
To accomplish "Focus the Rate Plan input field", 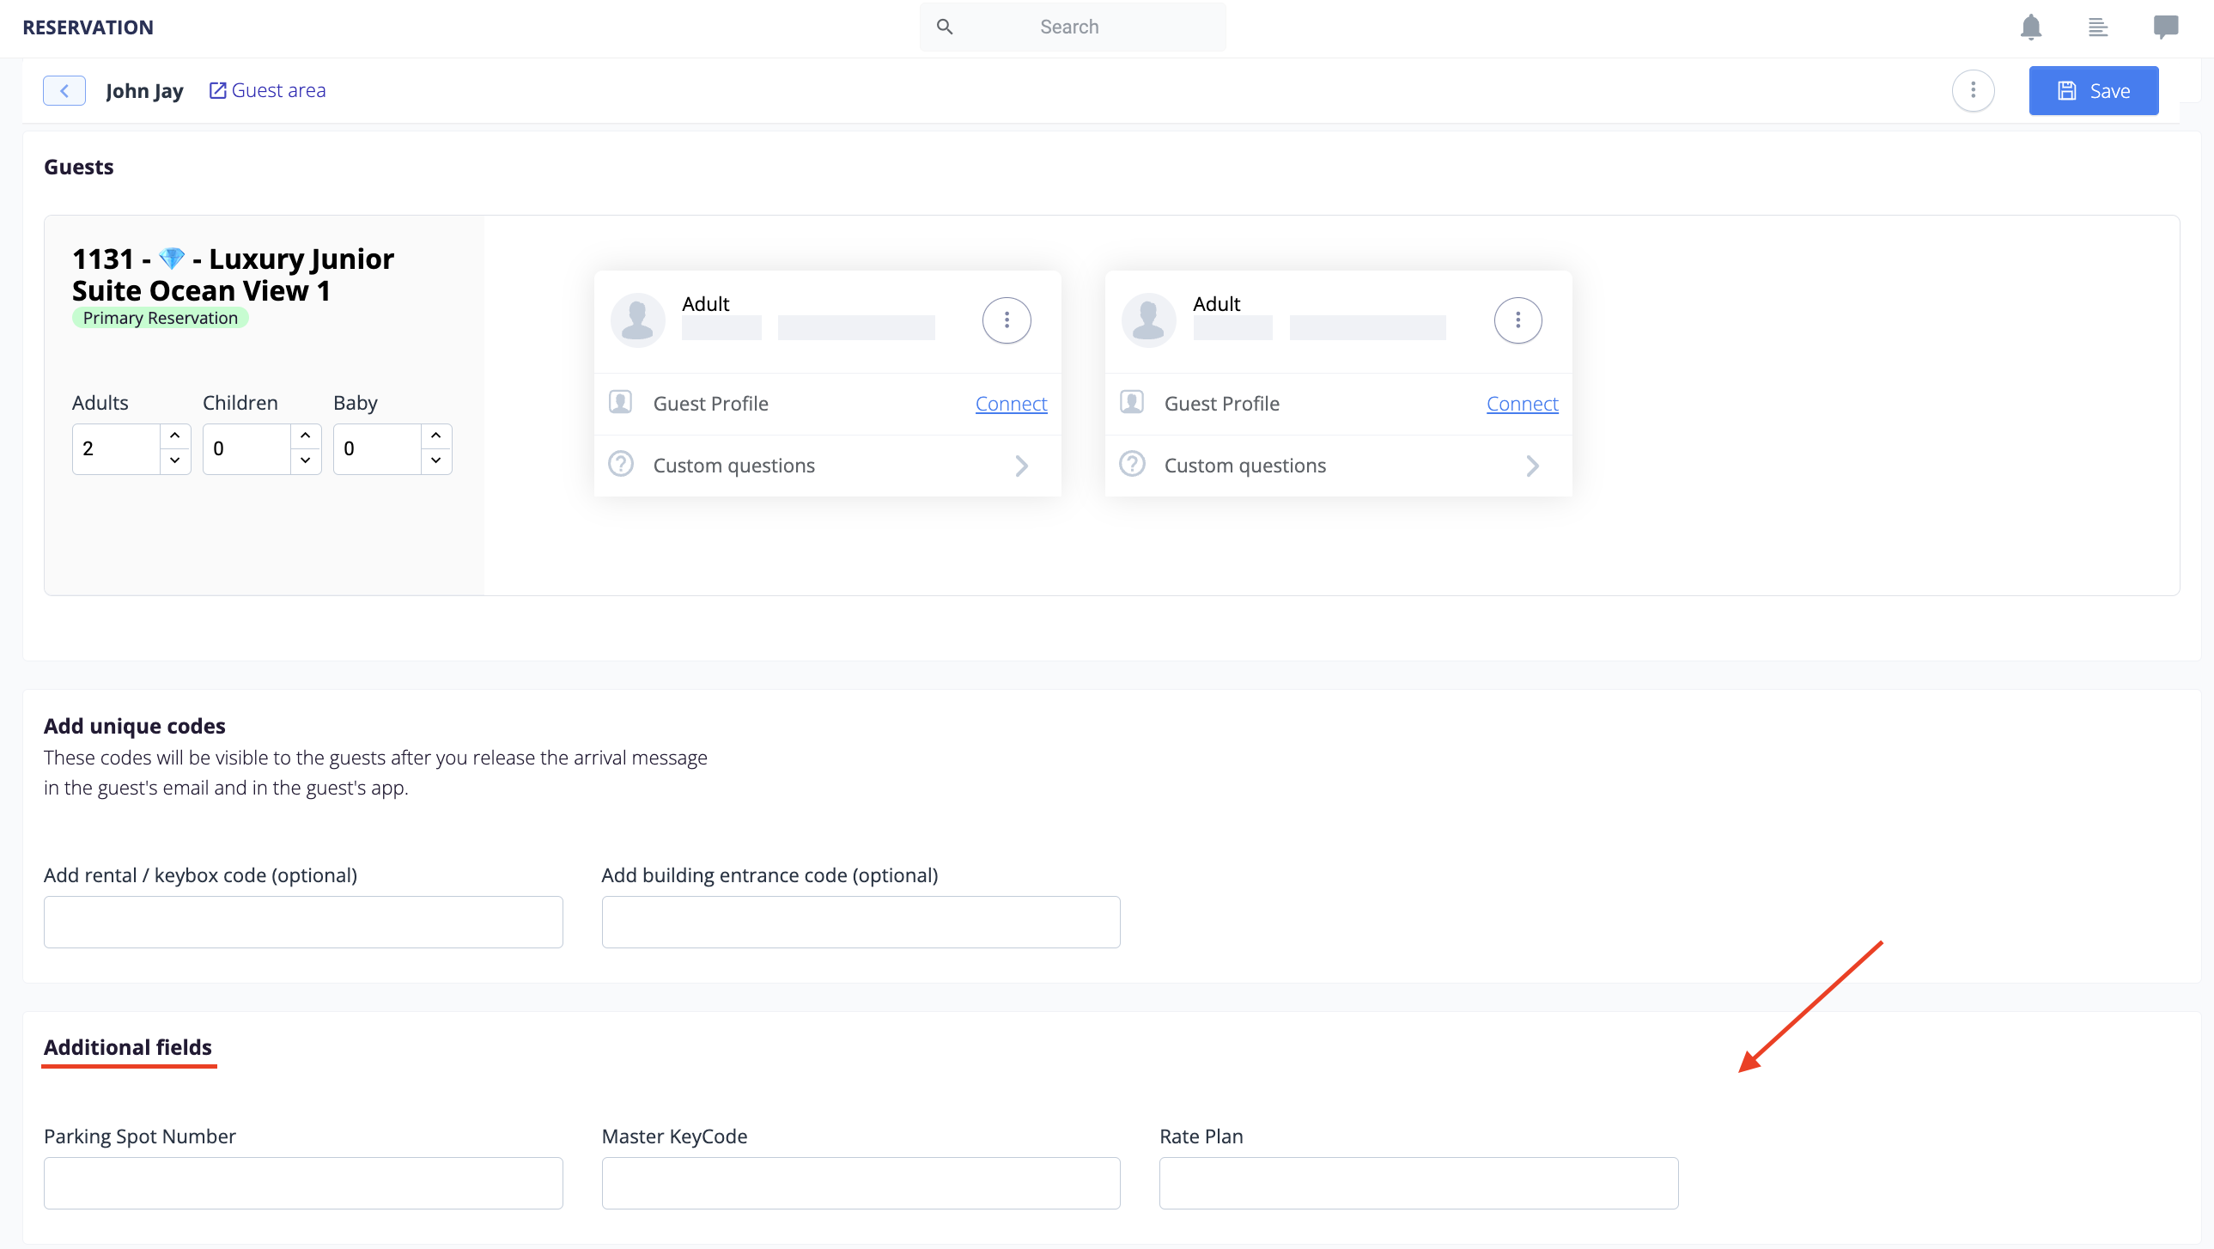I will click(x=1418, y=1183).
